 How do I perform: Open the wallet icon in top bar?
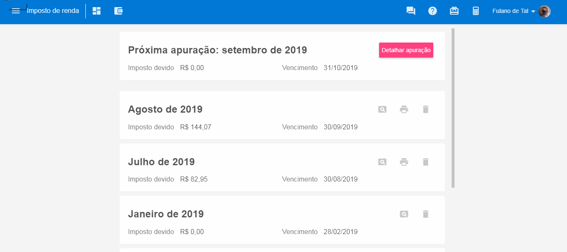pos(119,11)
